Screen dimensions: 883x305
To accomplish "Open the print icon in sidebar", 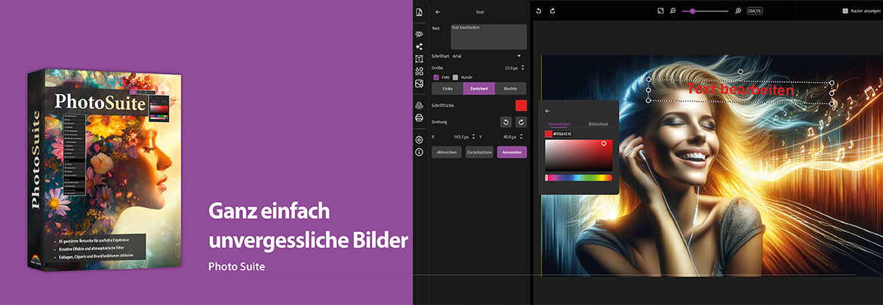I will (419, 117).
